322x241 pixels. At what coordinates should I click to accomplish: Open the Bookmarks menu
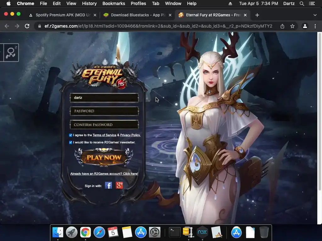pyautogui.click(x=114, y=3)
